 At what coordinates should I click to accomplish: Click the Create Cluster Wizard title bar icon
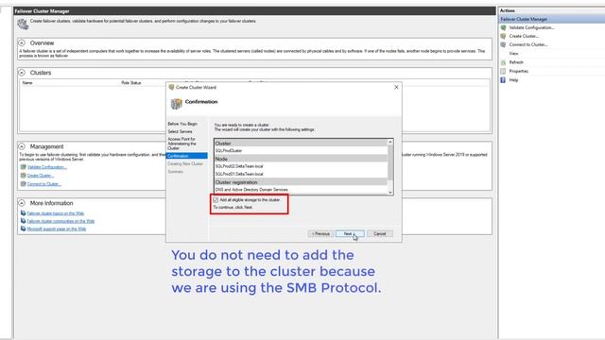pos(172,87)
